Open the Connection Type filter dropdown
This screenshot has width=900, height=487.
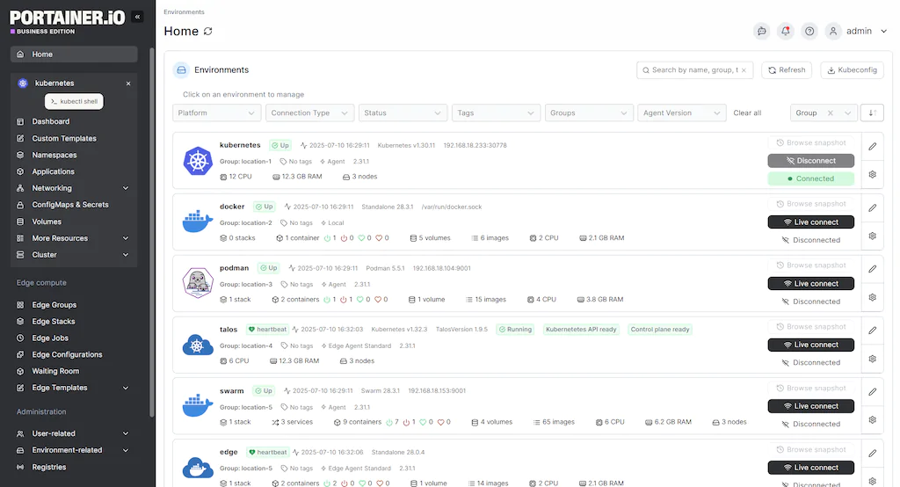tap(309, 113)
